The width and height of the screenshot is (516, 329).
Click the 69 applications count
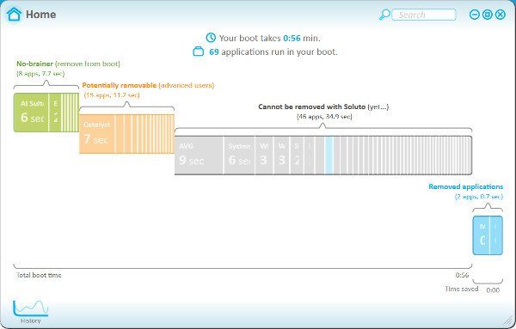(214, 52)
